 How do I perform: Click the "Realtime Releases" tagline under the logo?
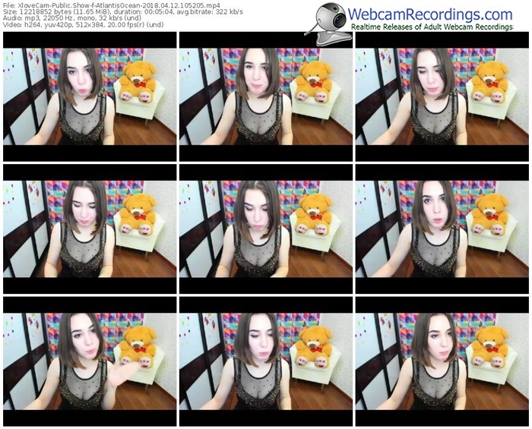[x=432, y=28]
